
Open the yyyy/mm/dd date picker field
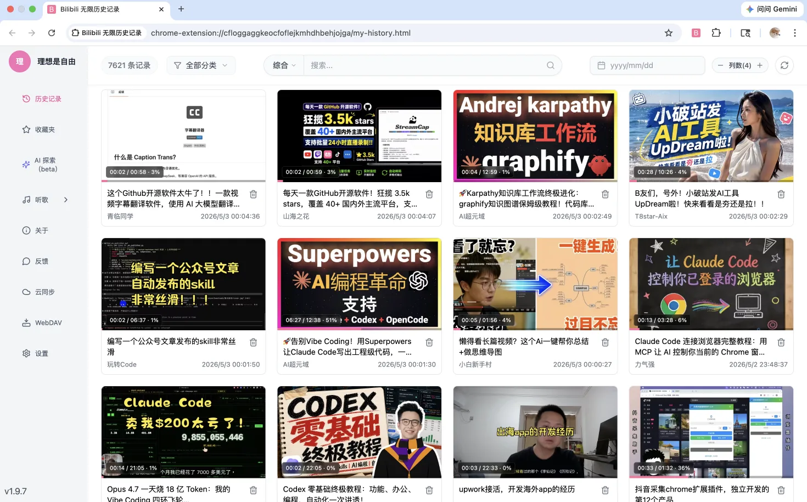pyautogui.click(x=648, y=65)
